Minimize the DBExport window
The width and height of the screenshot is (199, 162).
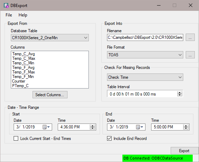pyautogui.click(x=159, y=6)
